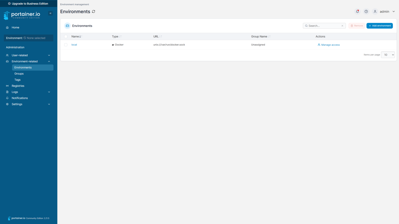Click the portainer.io logo
Viewport: 399px width, 224px height.
coord(22,15)
